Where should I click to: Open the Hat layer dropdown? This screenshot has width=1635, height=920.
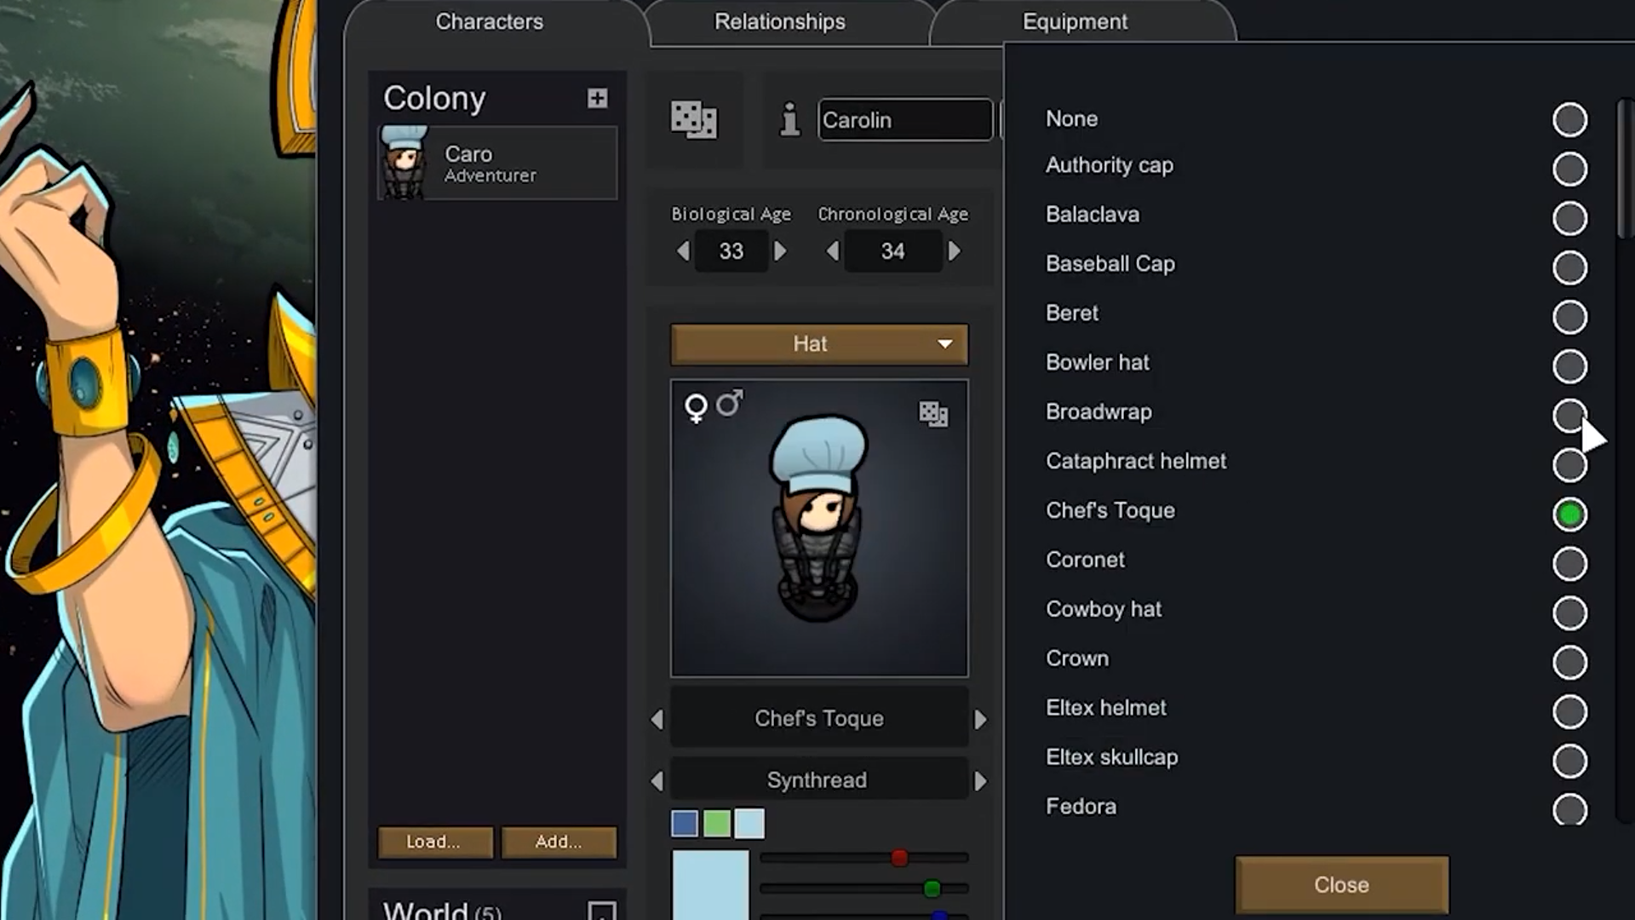pyautogui.click(x=819, y=344)
